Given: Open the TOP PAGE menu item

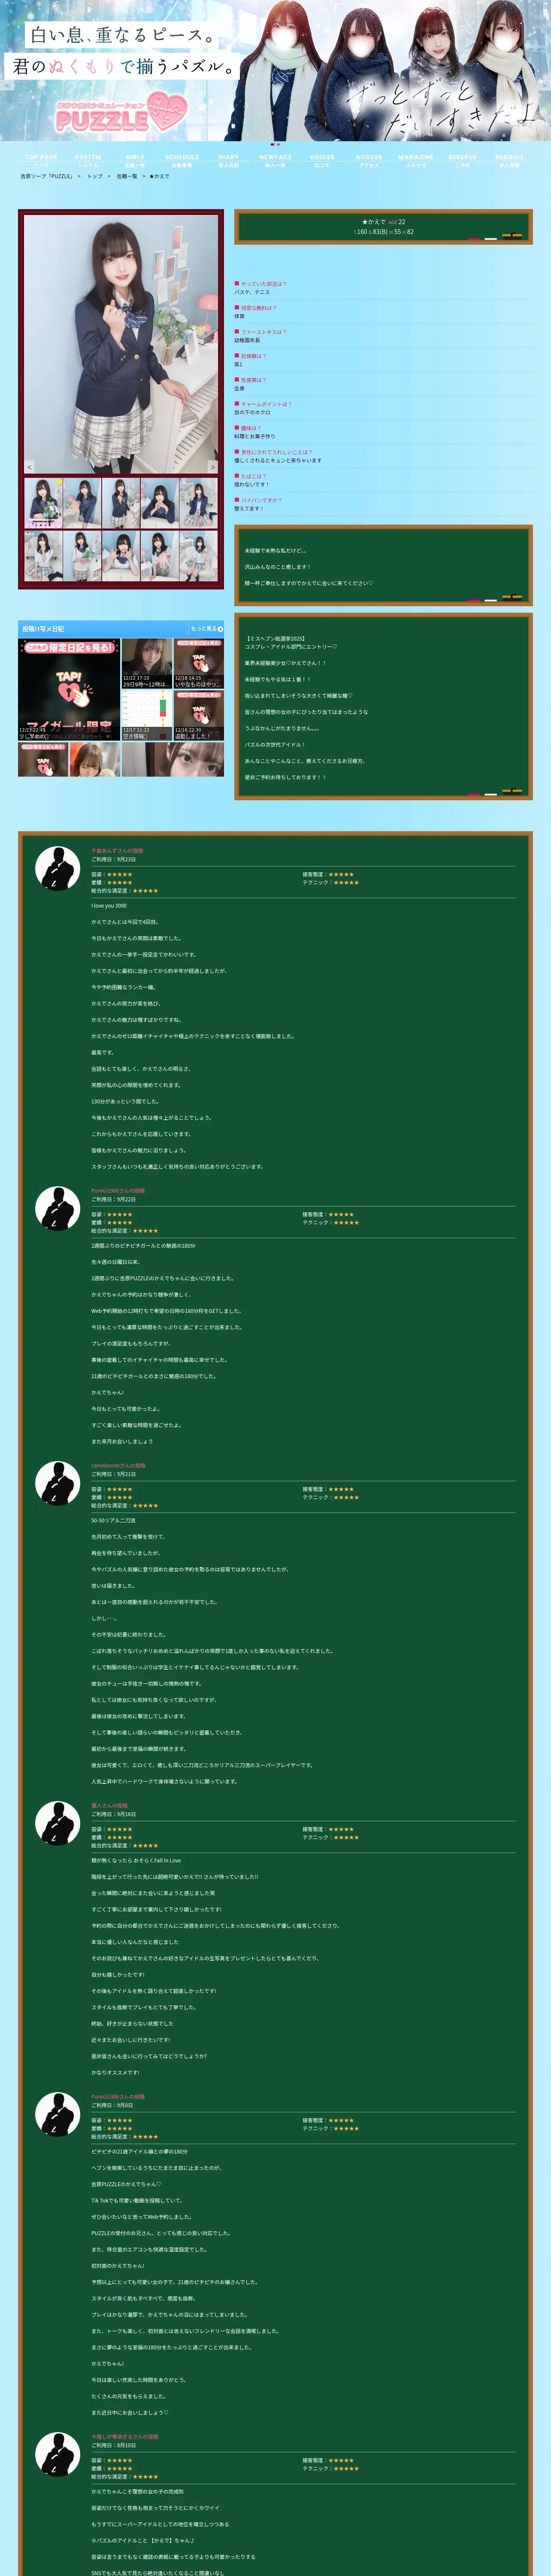Looking at the screenshot, I should coord(41,160).
